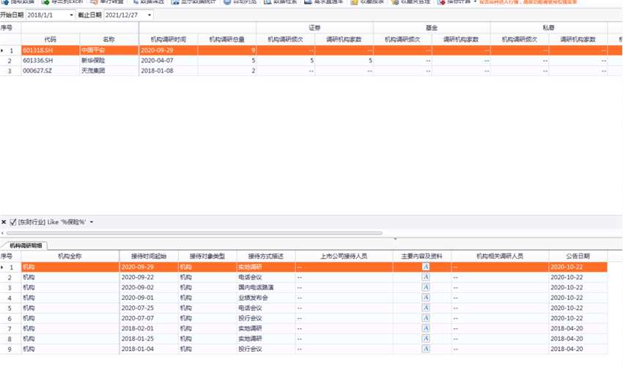
Task: Click the 2018-01-08 survey date cell
Action: [168, 70]
